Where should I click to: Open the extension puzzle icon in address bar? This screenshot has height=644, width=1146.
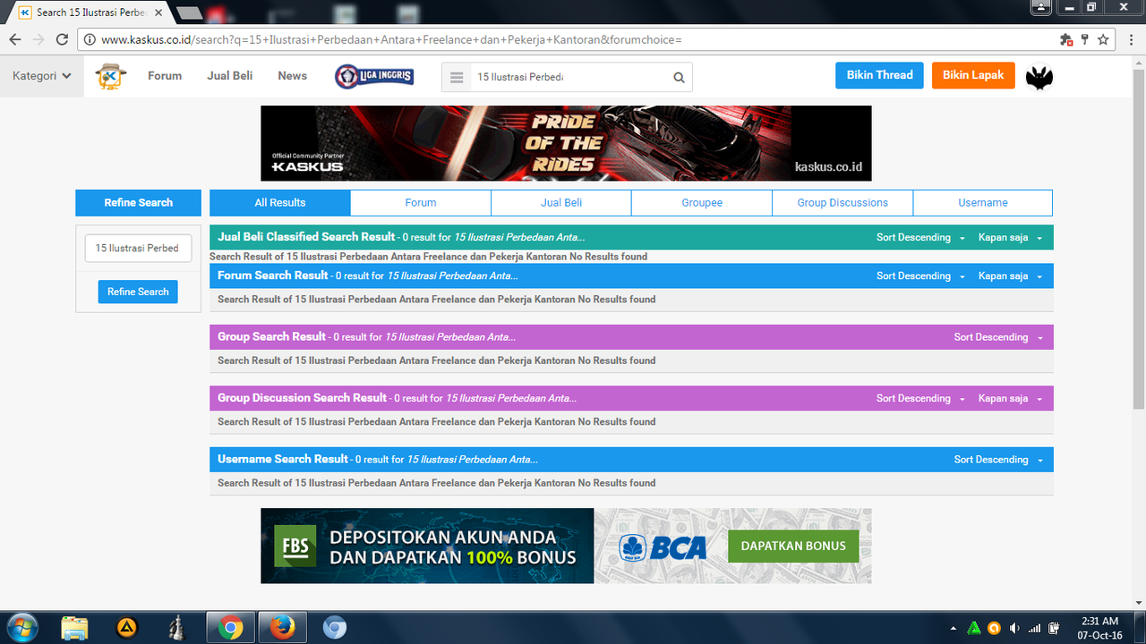tap(1065, 39)
